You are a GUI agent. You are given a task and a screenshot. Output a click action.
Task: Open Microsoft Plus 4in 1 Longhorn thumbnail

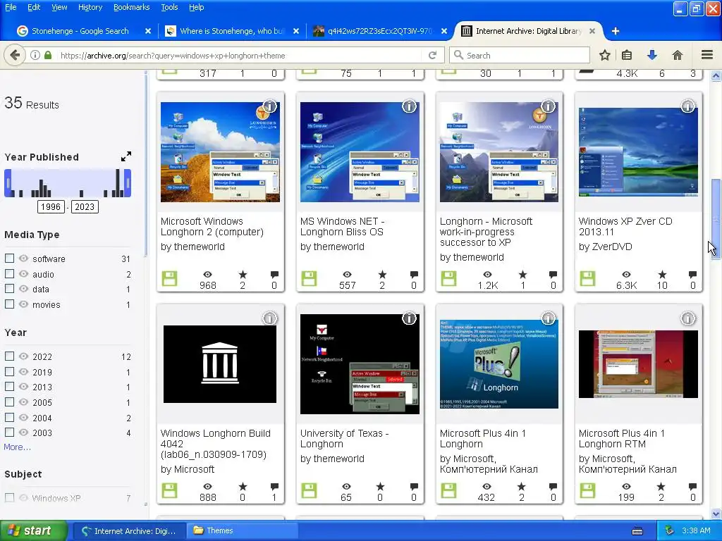coord(499,364)
